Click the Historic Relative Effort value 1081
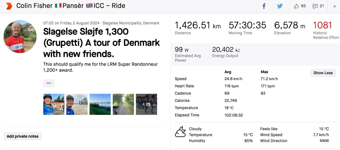Screen dimensions: 340x150 322,25
